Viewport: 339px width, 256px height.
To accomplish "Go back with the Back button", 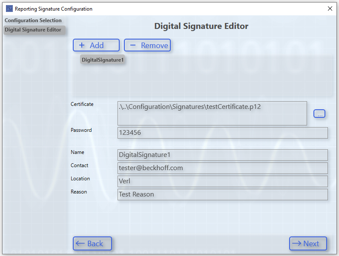I will [92, 244].
